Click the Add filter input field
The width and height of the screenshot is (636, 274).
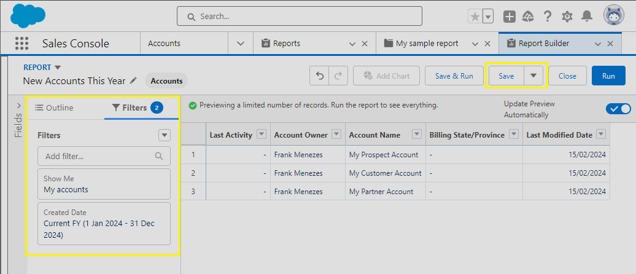104,156
